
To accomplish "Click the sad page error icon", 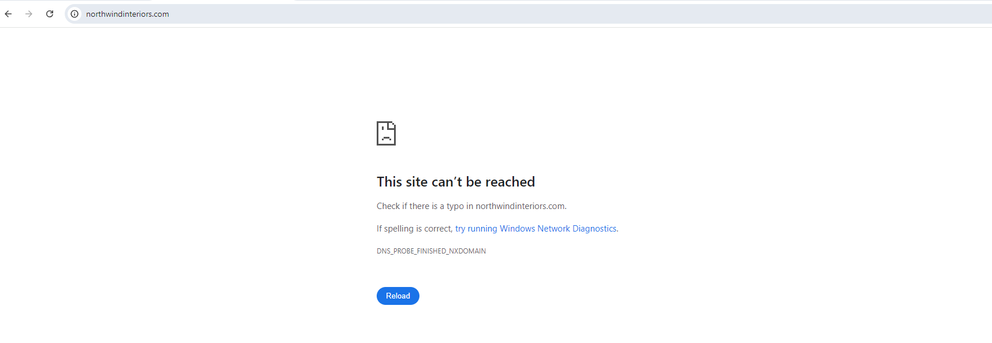I will 386,133.
